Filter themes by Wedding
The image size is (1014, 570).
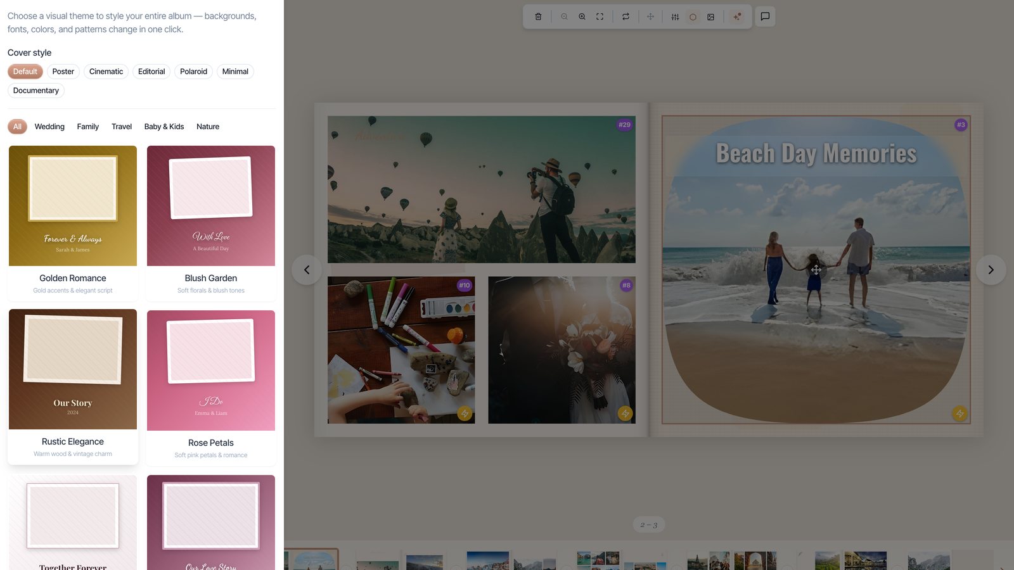49,127
